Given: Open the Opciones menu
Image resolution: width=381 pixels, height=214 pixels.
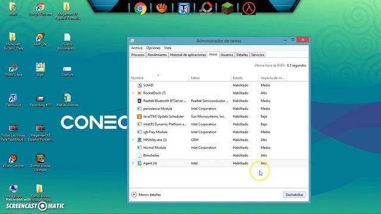Looking at the screenshot, I should point(153,48).
